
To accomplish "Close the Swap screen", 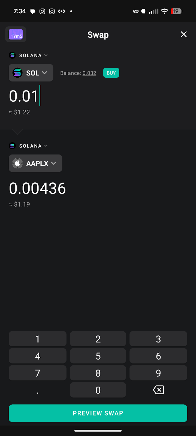I will [184, 34].
